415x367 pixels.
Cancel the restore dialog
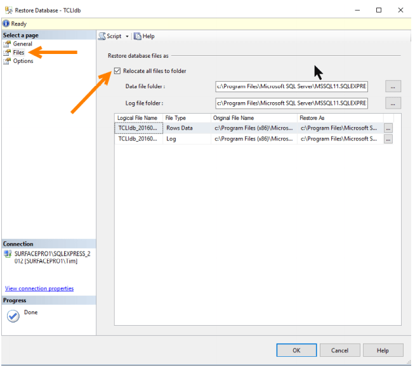(x=339, y=350)
